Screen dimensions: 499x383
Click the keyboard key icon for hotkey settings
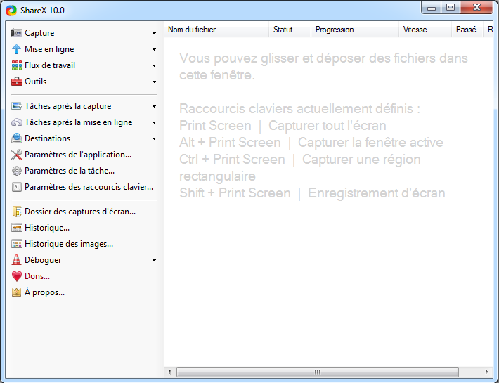pyautogui.click(x=17, y=187)
